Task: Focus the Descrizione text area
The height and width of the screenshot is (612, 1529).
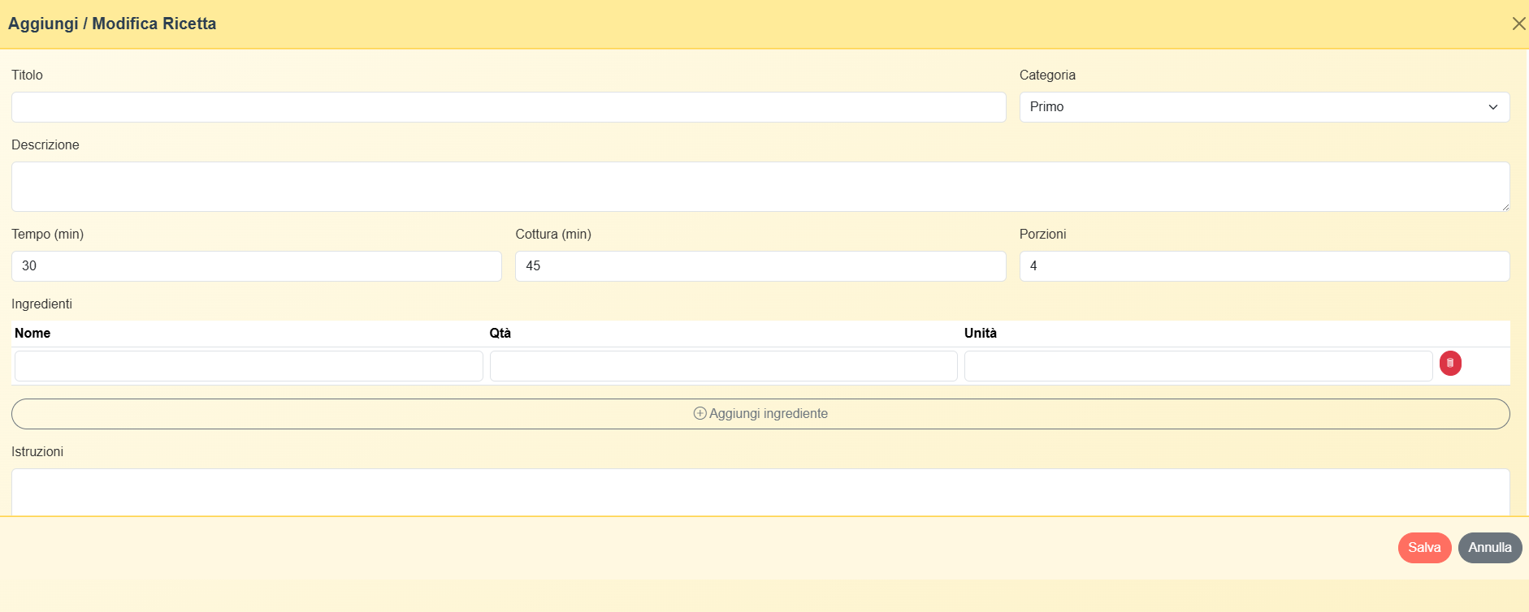Action: click(760, 187)
